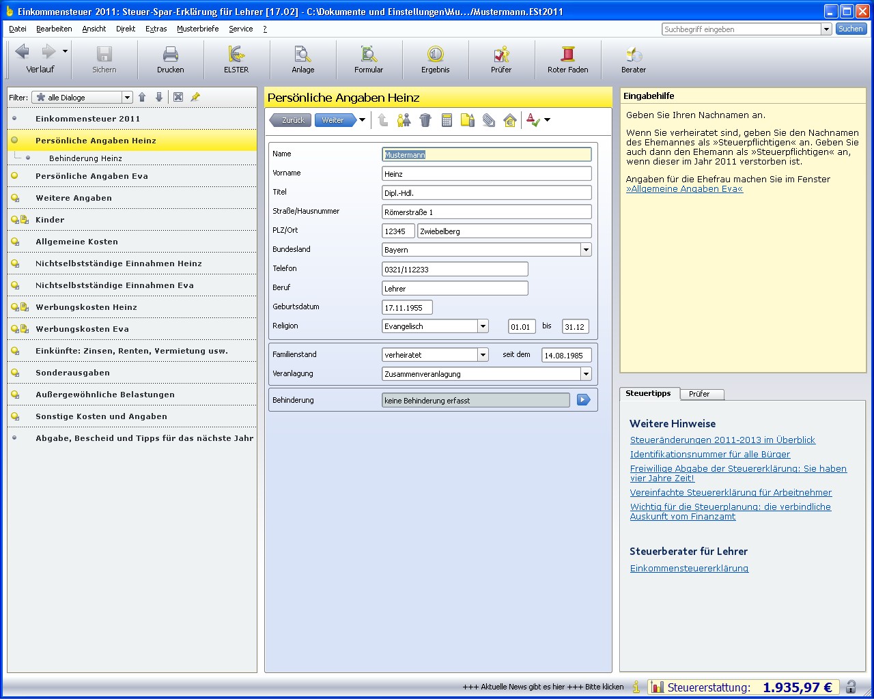Click the filter move-up arrow icon
Screen dimensions: 874x699
[x=142, y=97]
